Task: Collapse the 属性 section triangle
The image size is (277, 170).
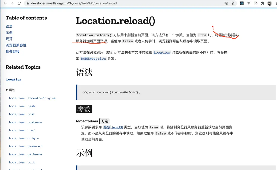Action: tap(7, 90)
